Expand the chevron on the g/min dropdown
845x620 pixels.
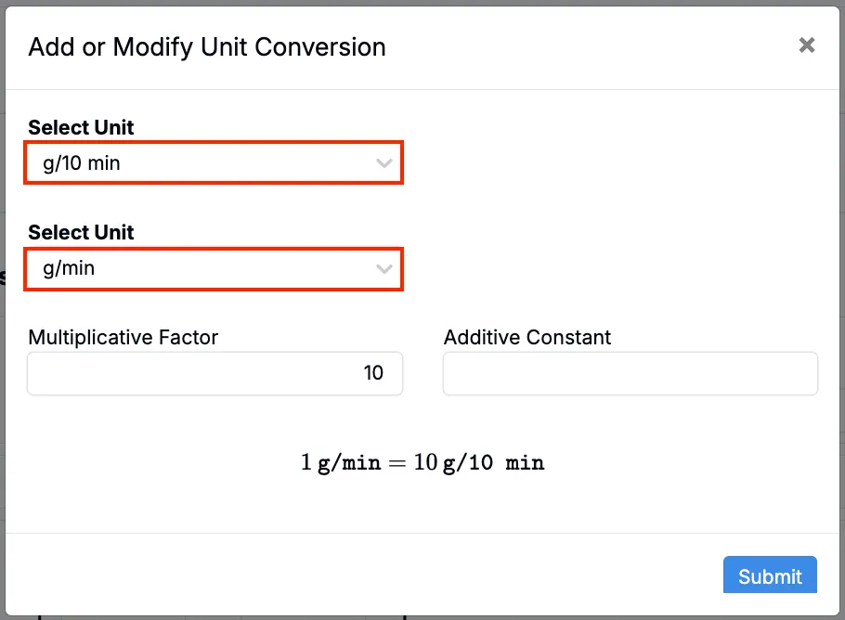[x=383, y=269]
